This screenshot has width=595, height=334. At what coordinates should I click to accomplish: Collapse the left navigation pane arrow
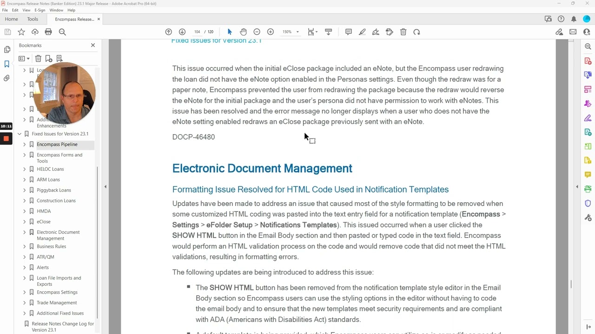click(106, 186)
